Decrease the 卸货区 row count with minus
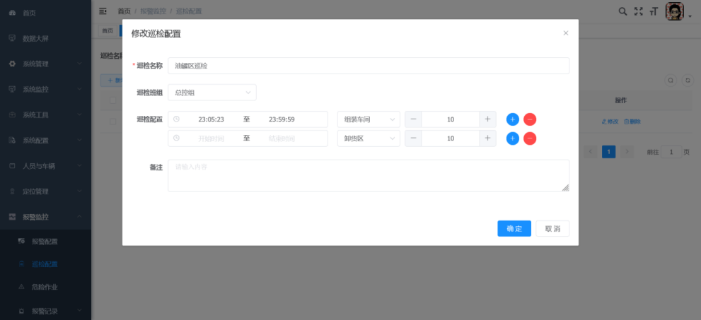This screenshot has height=320, width=701. pyautogui.click(x=413, y=138)
